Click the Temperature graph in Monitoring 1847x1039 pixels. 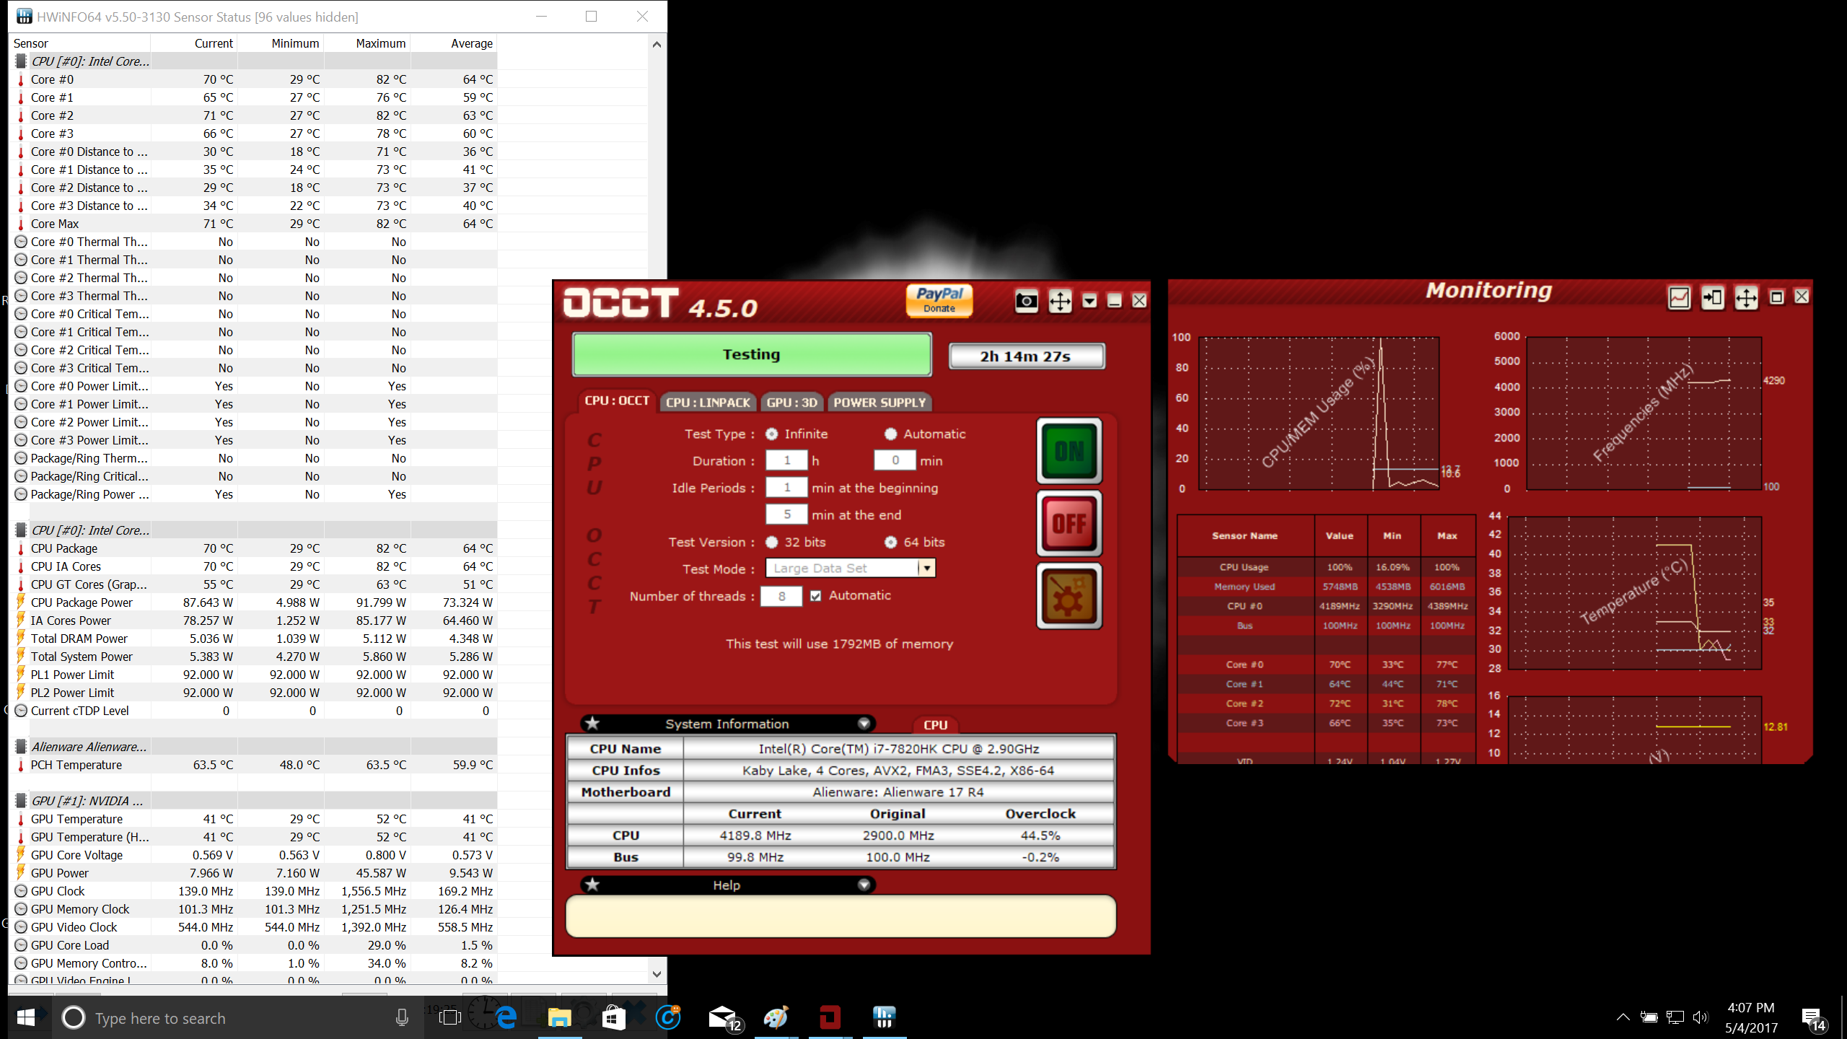pos(1635,593)
